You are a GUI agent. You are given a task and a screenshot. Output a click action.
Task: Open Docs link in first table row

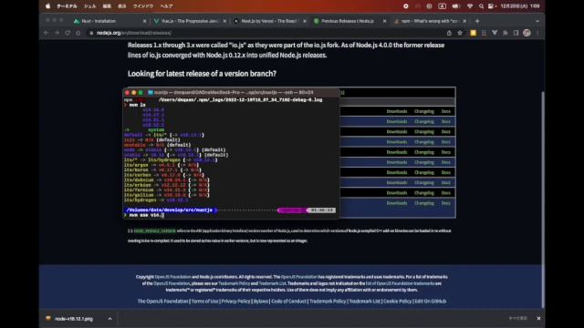(x=446, y=111)
